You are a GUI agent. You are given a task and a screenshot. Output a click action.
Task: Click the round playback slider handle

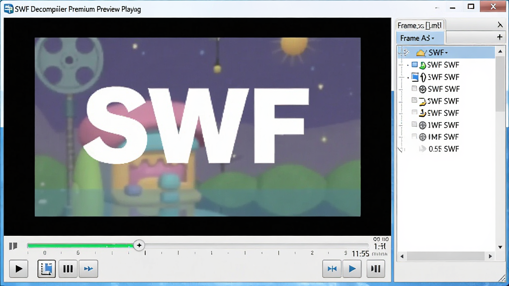[x=139, y=245]
